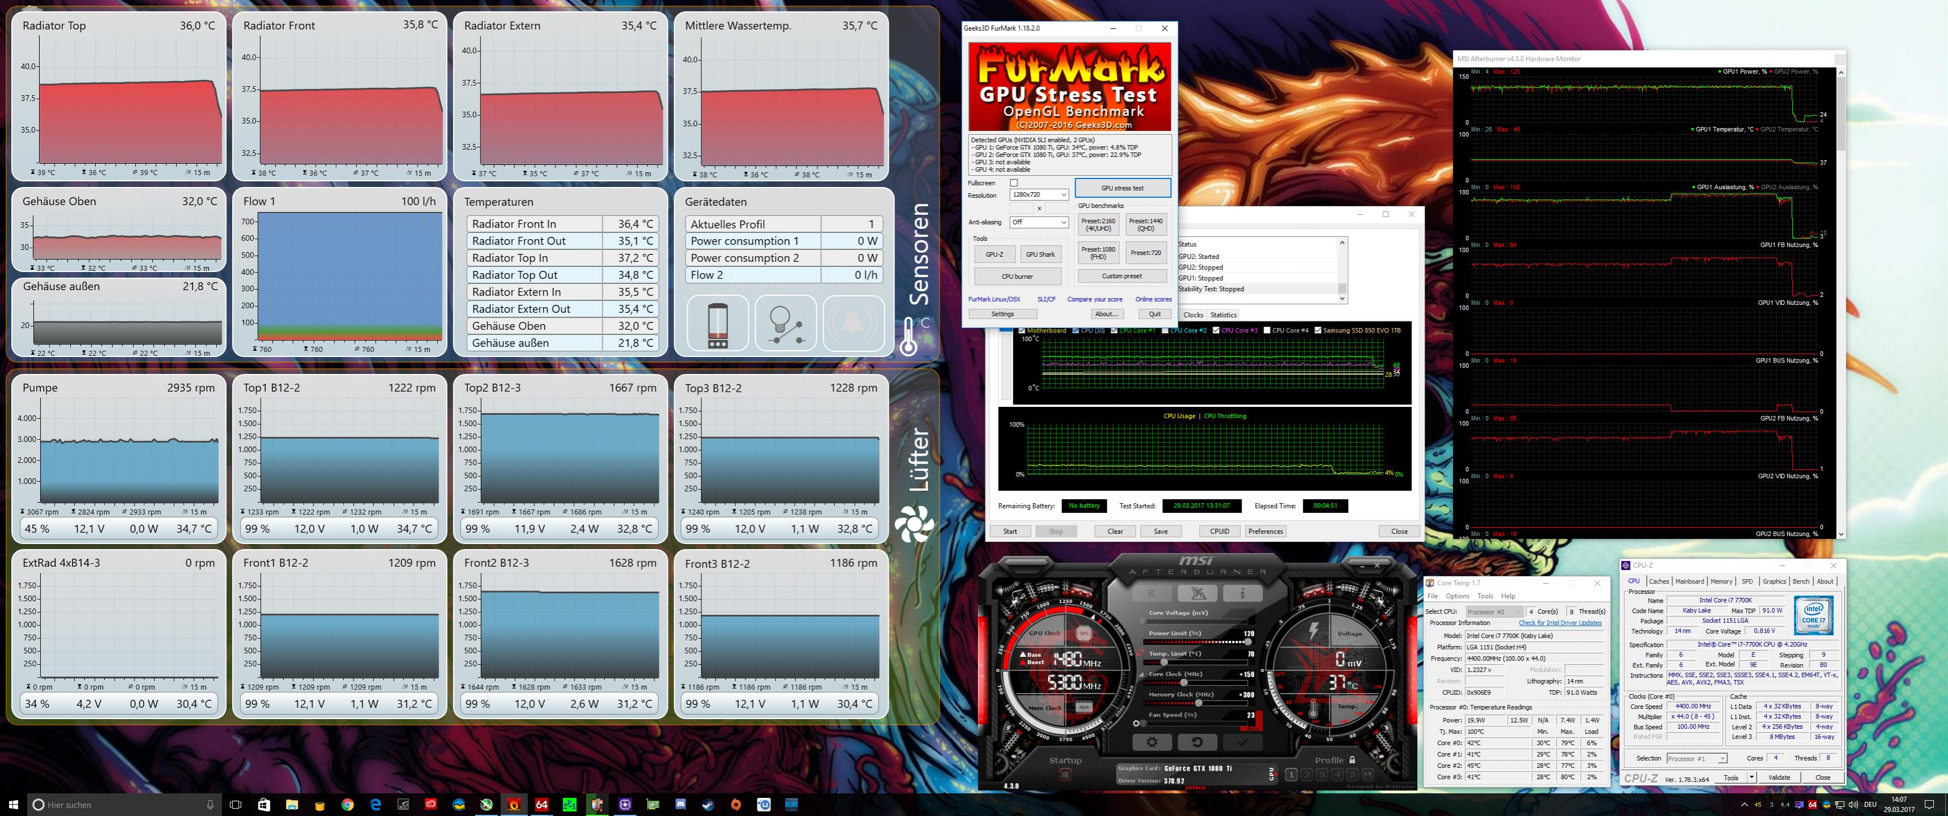
Task: Open MSI Afterburner settings gear button
Action: (x=1152, y=743)
